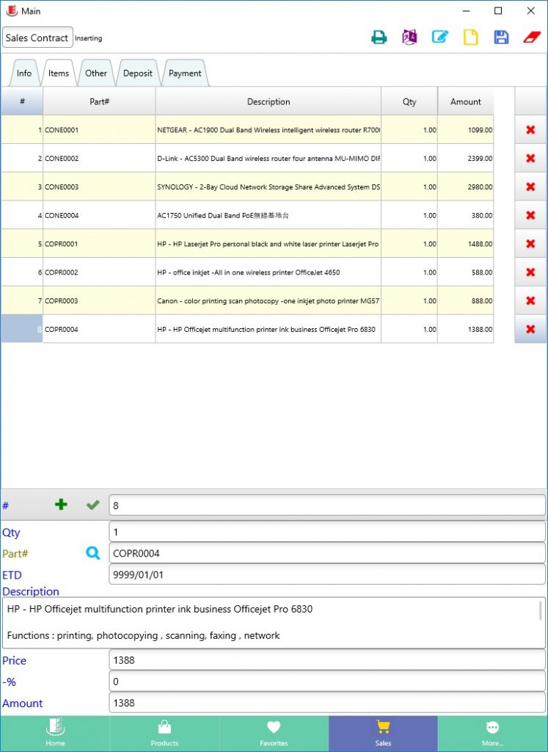
Task: Select the CONE0003 part cell
Action: tap(99, 187)
